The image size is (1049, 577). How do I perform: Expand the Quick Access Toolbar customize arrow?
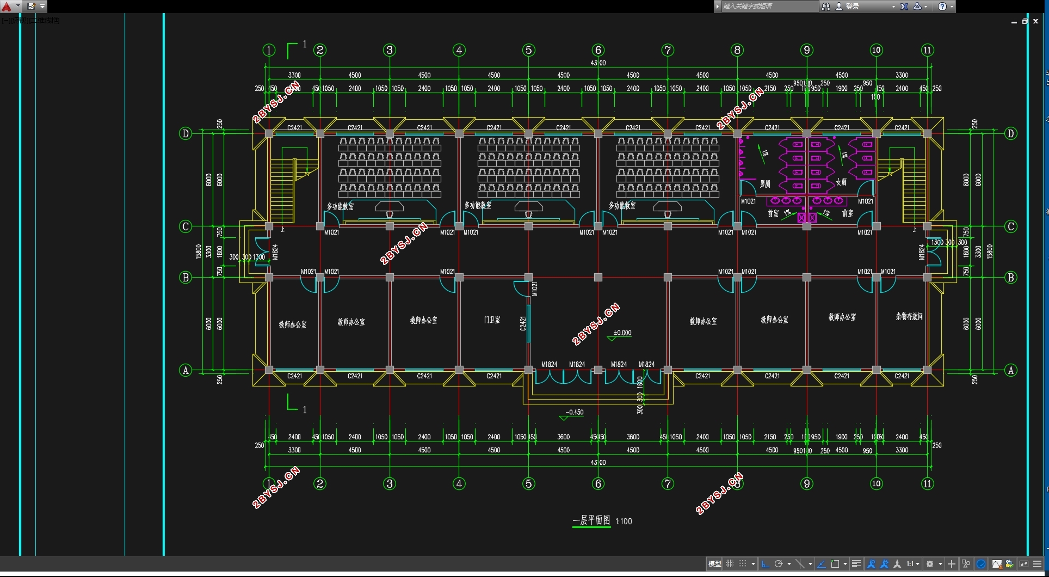(42, 7)
